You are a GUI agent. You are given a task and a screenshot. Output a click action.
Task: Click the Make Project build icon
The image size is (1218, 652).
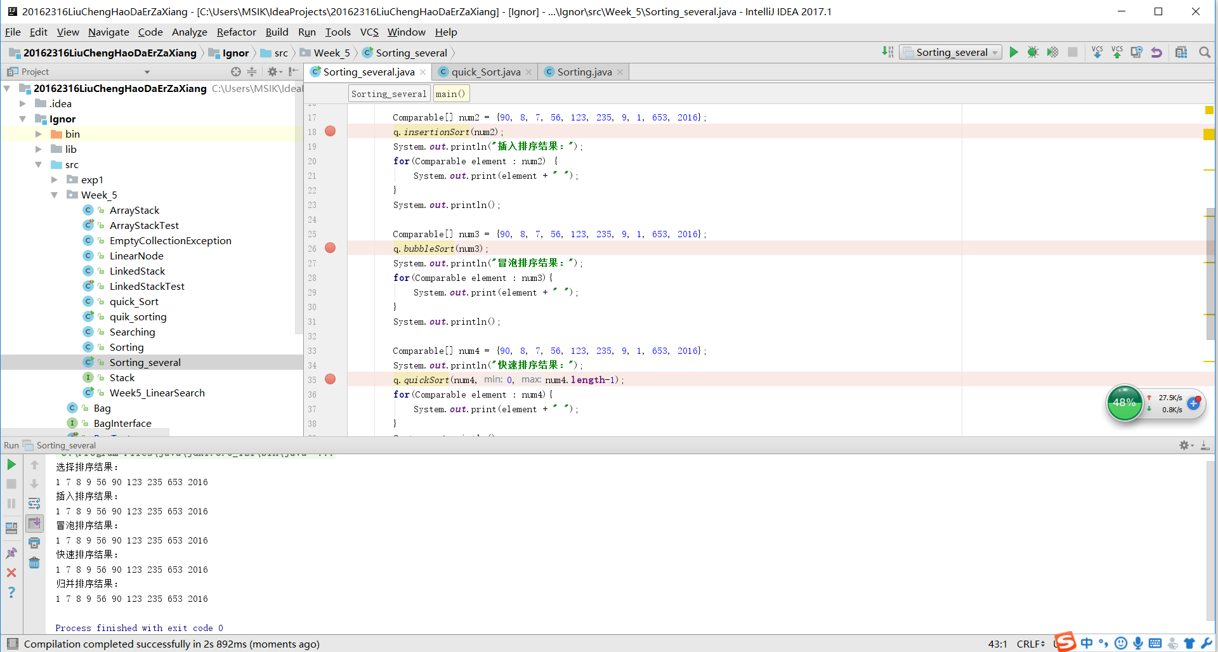click(887, 52)
